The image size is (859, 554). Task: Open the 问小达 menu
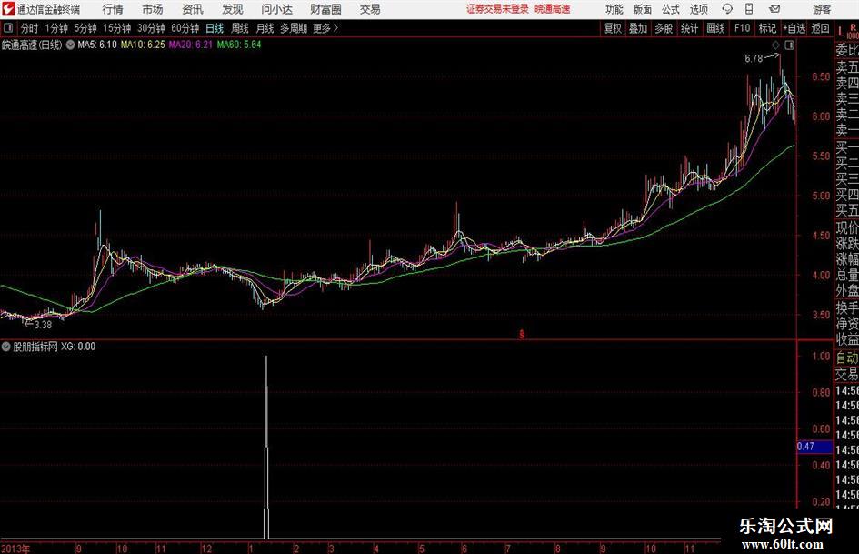pyautogui.click(x=276, y=9)
